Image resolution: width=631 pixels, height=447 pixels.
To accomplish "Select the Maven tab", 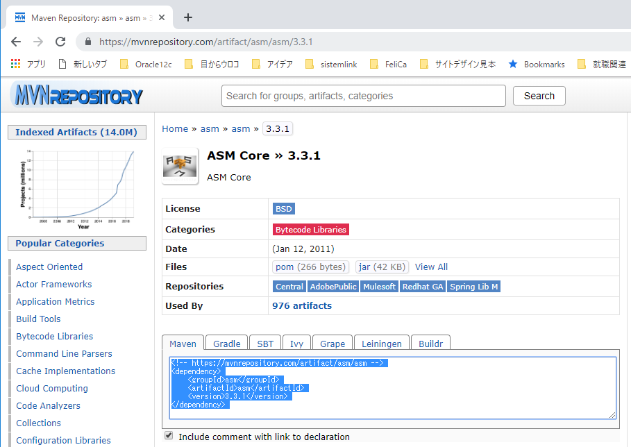I will click(x=183, y=344).
